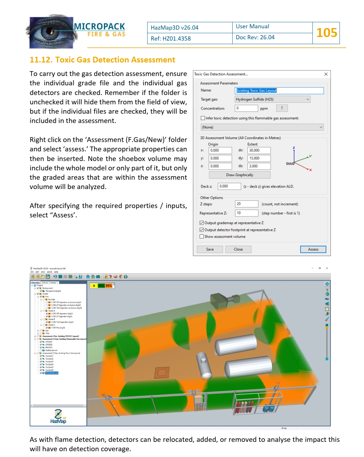
Task: Toggle the ToxGas01 detector checkbox
Action: click(x=41, y=356)
